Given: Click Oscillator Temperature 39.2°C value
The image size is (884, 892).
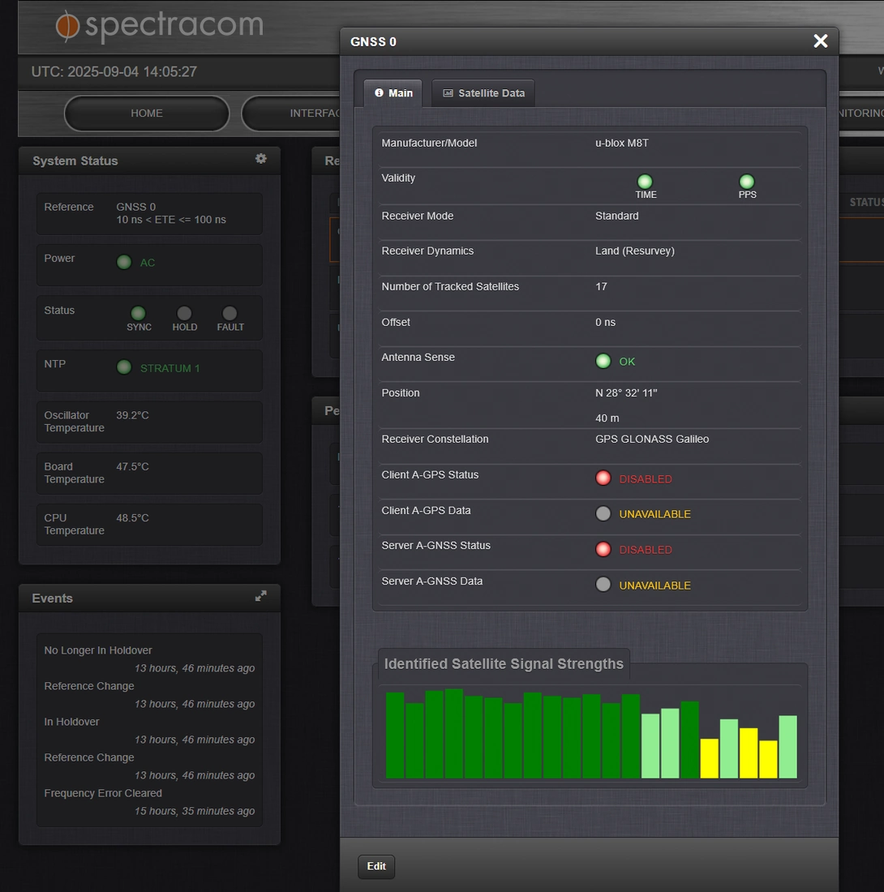Looking at the screenshot, I should pyautogui.click(x=132, y=415).
